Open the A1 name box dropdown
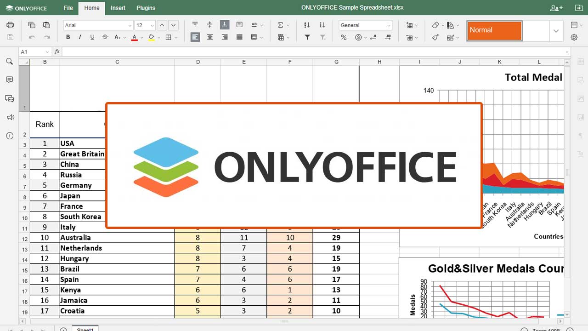Screen dimensions: 588x331 click(x=47, y=52)
